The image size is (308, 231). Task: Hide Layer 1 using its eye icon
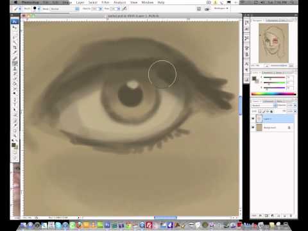pyautogui.click(x=253, y=119)
